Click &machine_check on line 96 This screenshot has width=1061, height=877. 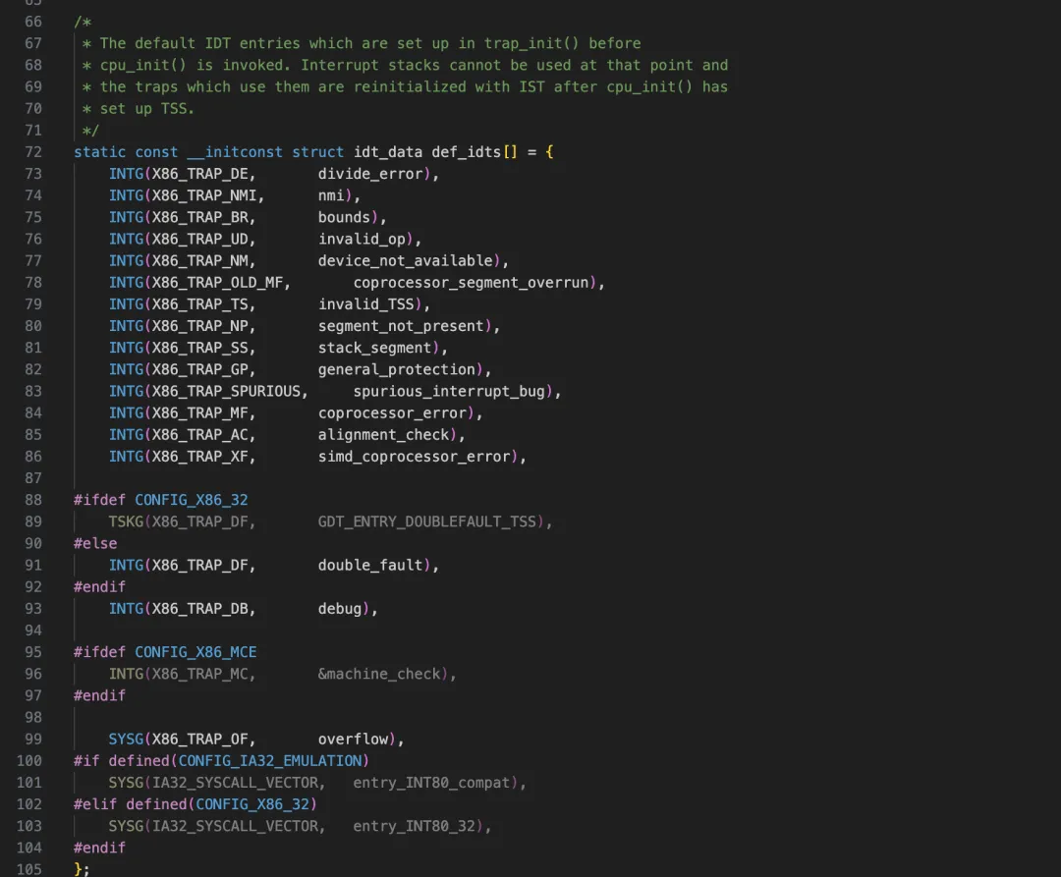click(x=379, y=674)
